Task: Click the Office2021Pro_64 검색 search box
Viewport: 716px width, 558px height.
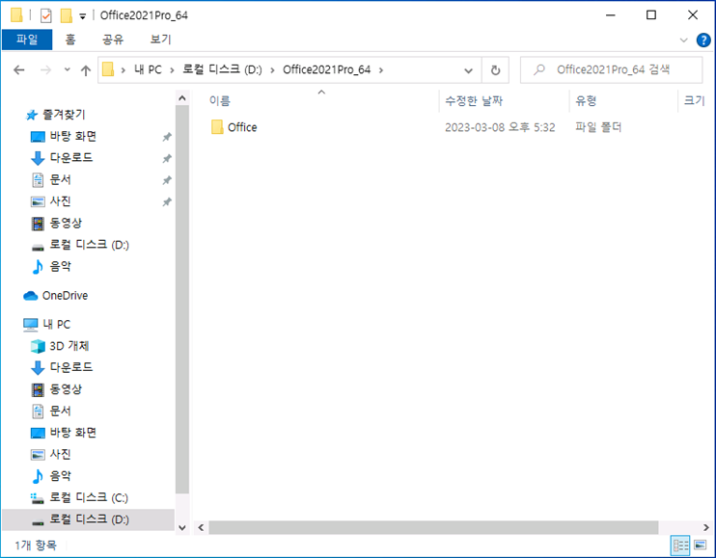Action: click(612, 69)
